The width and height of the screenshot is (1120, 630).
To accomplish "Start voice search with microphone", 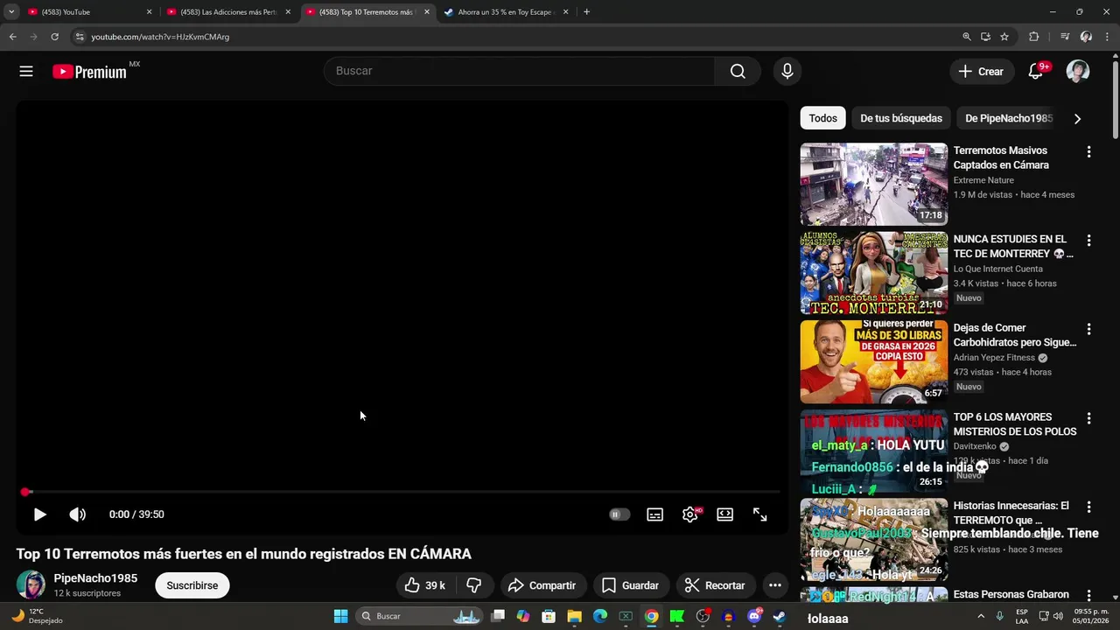I will [787, 71].
